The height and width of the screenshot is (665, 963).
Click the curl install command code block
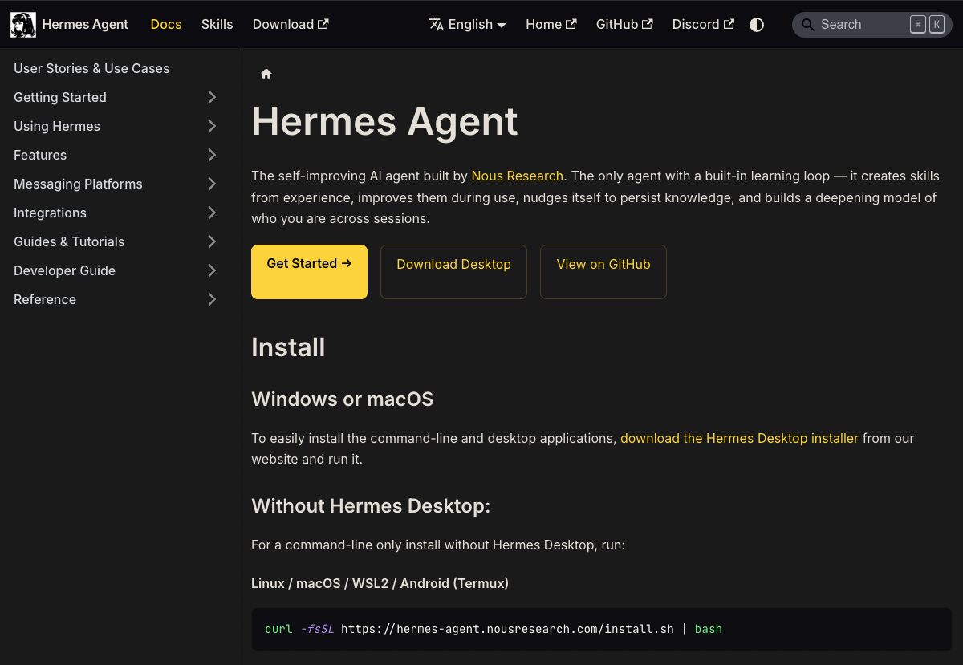click(x=601, y=629)
